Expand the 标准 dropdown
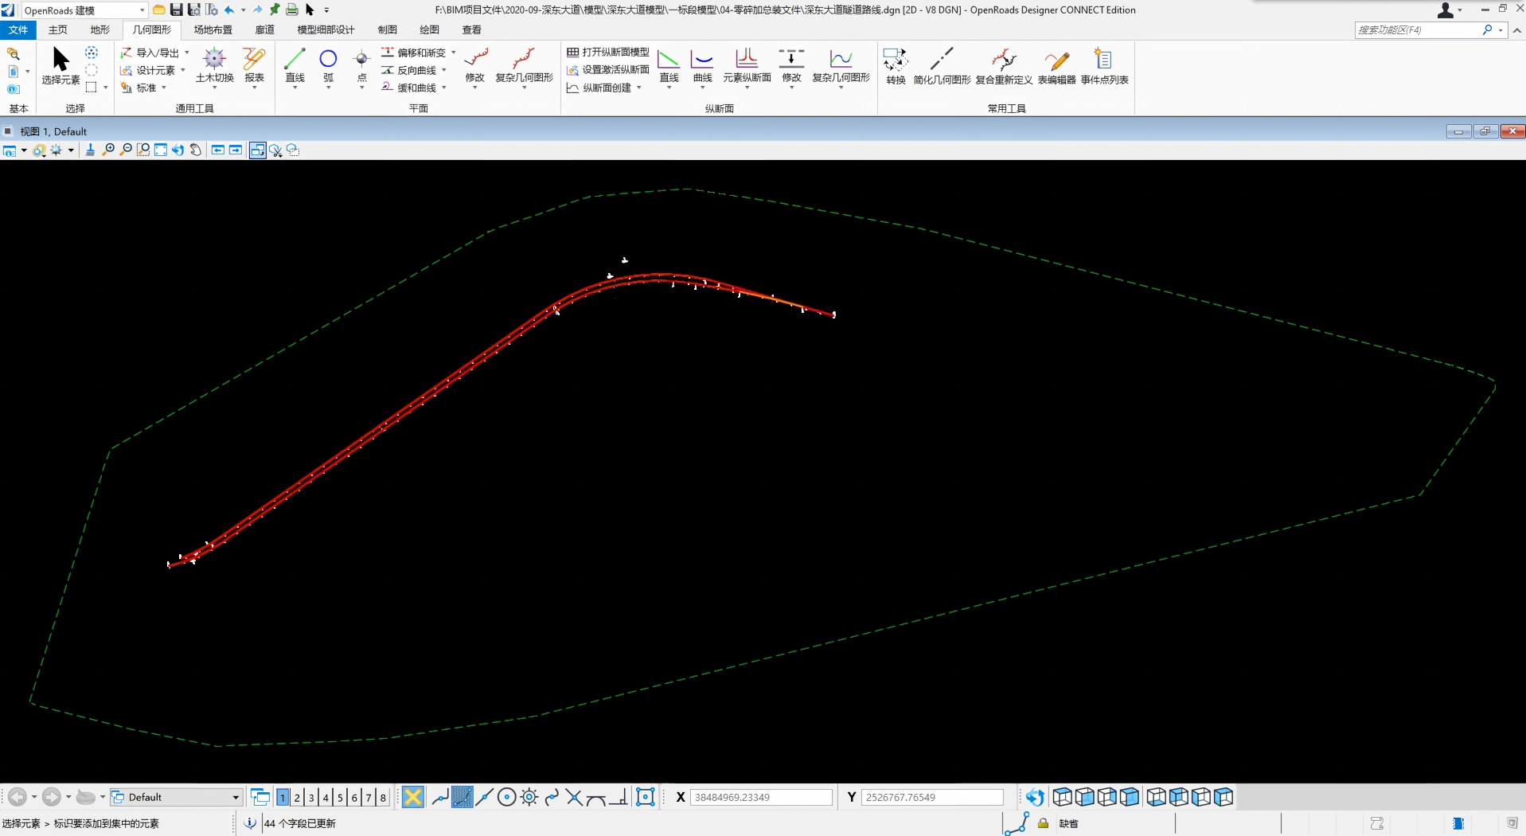 pyautogui.click(x=164, y=88)
